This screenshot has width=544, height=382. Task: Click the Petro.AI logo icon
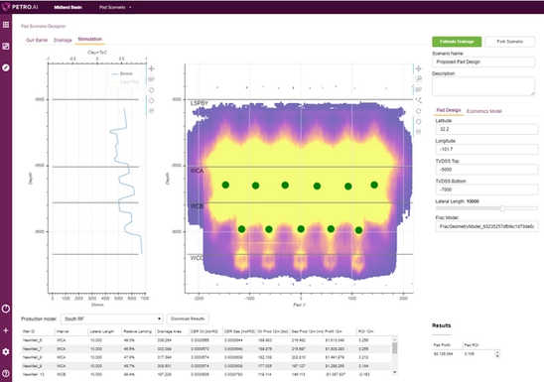(x=6, y=7)
